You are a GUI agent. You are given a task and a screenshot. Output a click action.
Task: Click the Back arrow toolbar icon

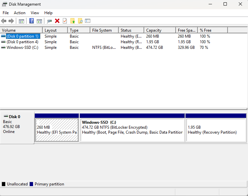click(4, 21)
